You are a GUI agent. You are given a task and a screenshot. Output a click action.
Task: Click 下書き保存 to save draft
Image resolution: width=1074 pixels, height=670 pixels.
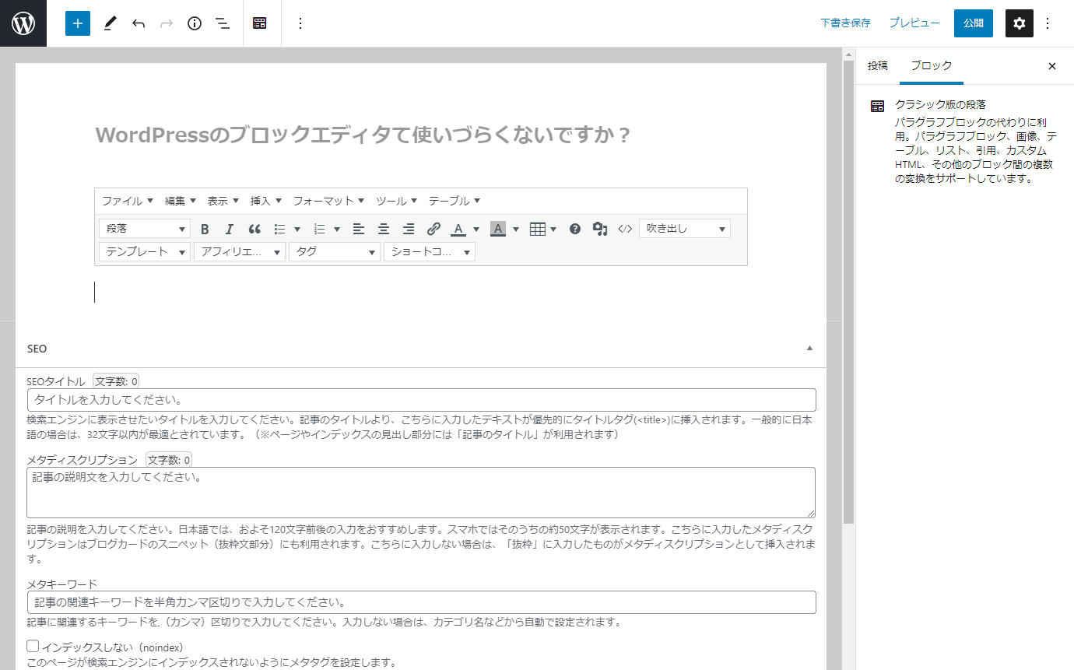coord(845,23)
